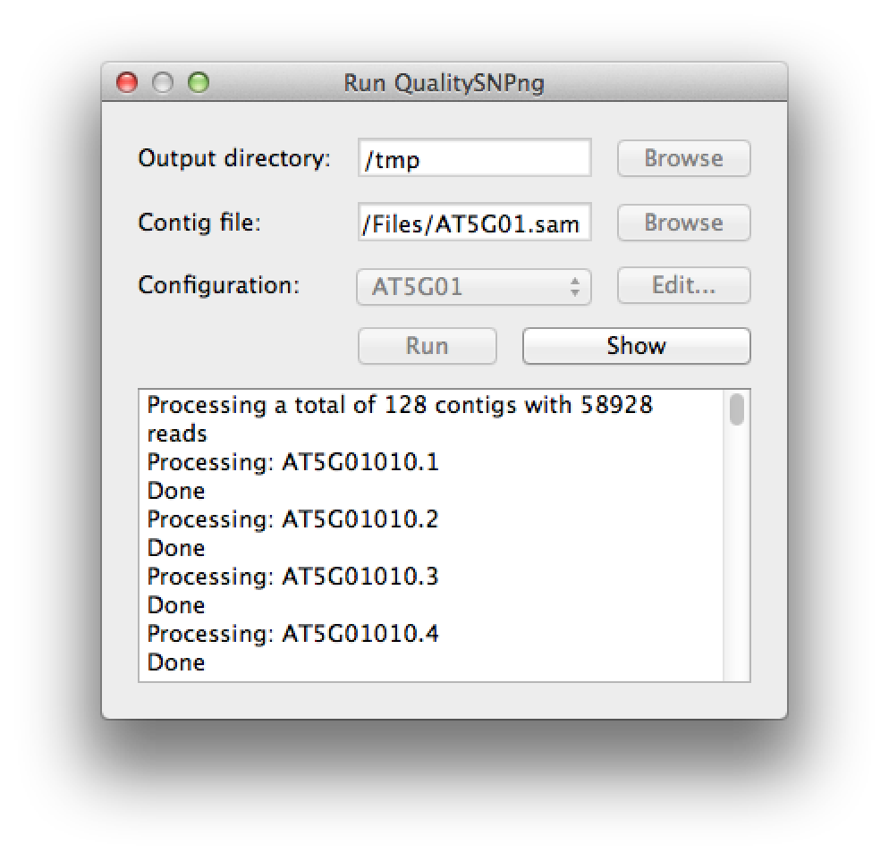Open the Configuration dropdown showing AT5G01

[474, 286]
